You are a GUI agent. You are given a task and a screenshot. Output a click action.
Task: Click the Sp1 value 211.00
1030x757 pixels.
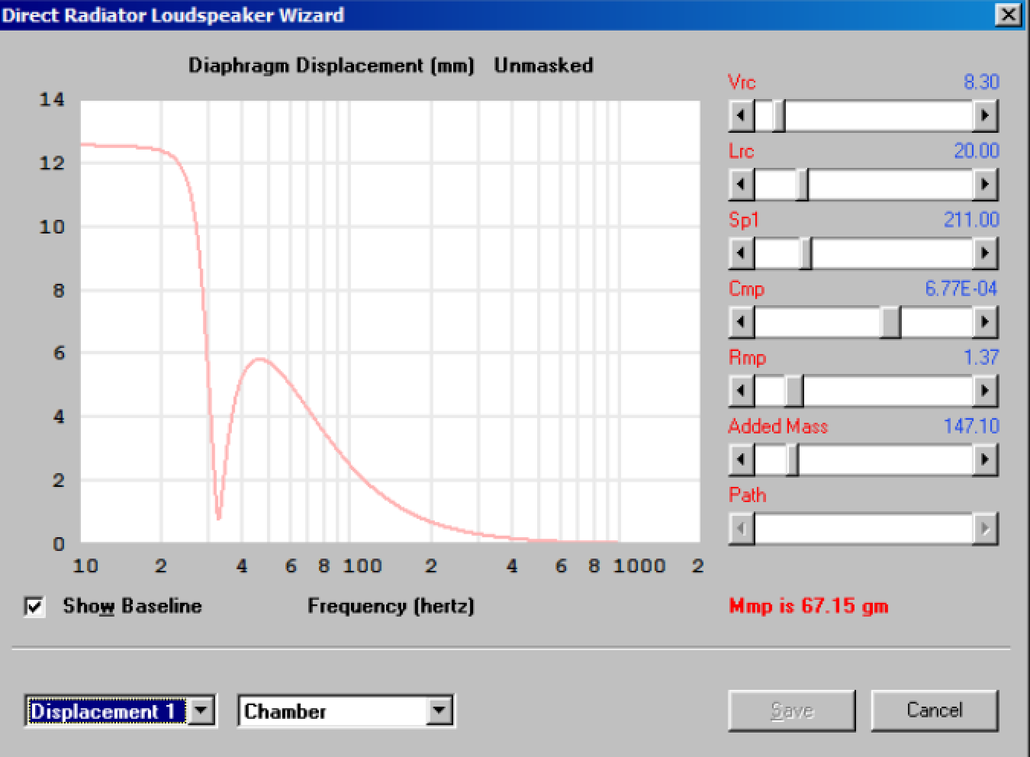coord(971,220)
